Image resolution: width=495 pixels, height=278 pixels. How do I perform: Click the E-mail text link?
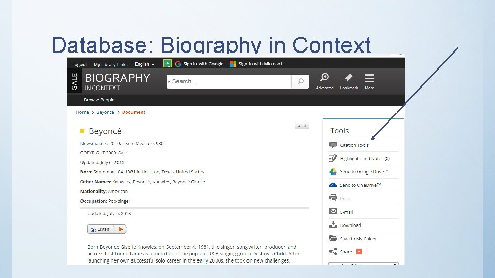[x=346, y=212]
